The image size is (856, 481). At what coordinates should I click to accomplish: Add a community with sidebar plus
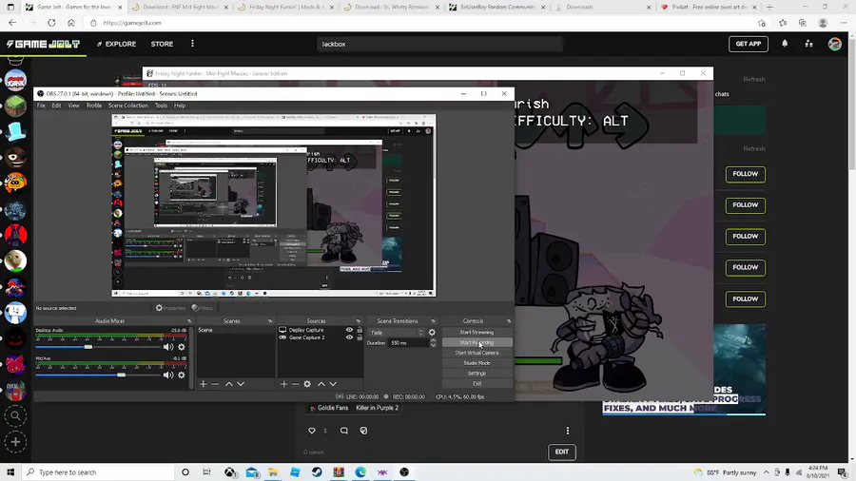[x=15, y=442]
